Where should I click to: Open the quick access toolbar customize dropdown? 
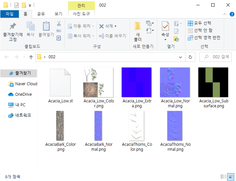point(30,6)
